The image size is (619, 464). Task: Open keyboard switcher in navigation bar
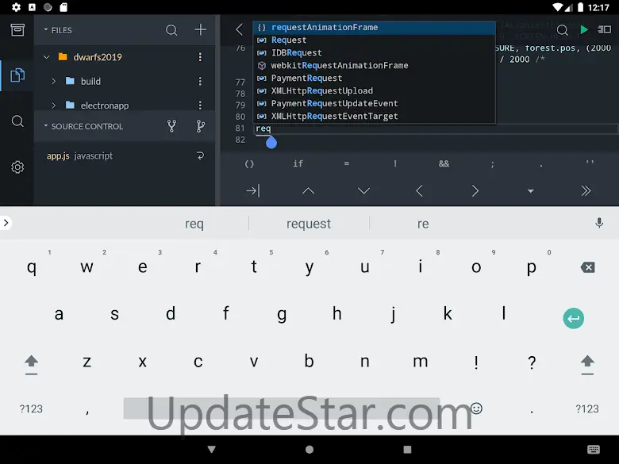pyautogui.click(x=594, y=450)
